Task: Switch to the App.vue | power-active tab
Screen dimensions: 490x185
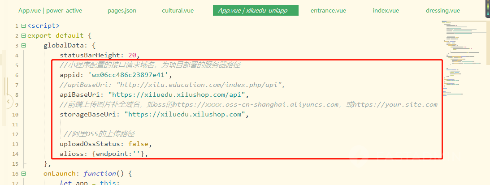Action: 50,10
